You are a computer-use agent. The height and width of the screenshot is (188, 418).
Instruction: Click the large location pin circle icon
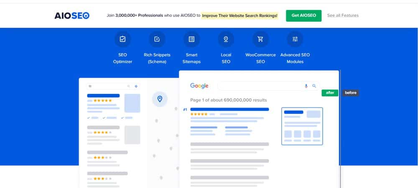pyautogui.click(x=159, y=99)
